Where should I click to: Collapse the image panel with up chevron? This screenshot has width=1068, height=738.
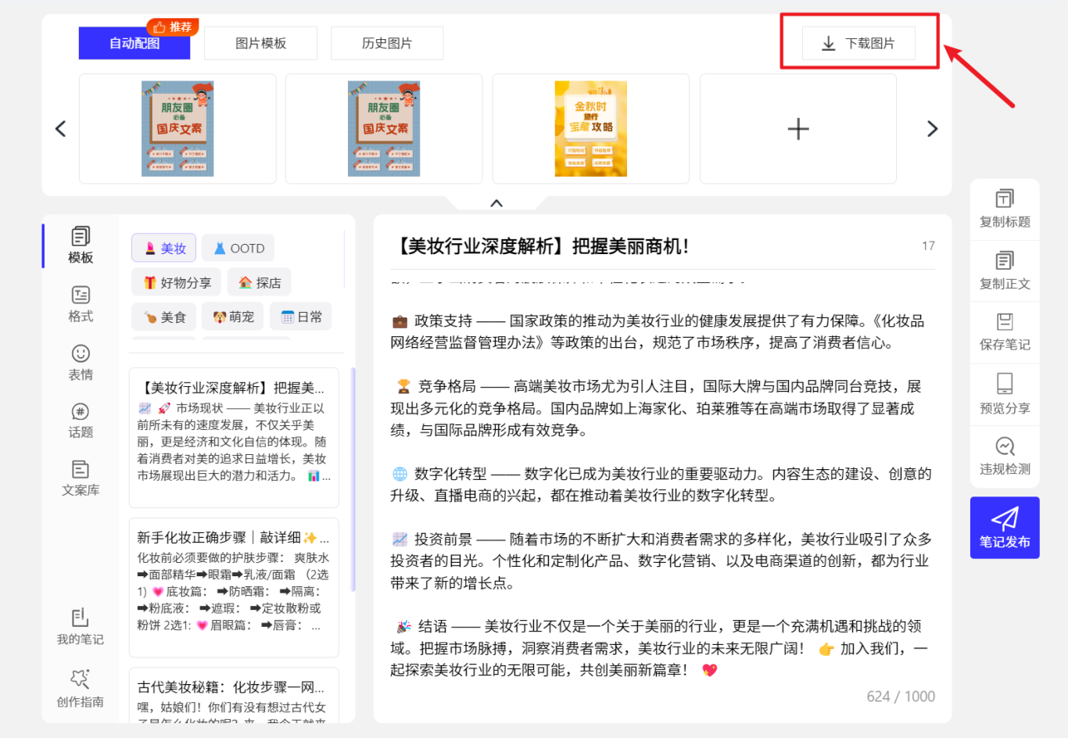coord(496,203)
